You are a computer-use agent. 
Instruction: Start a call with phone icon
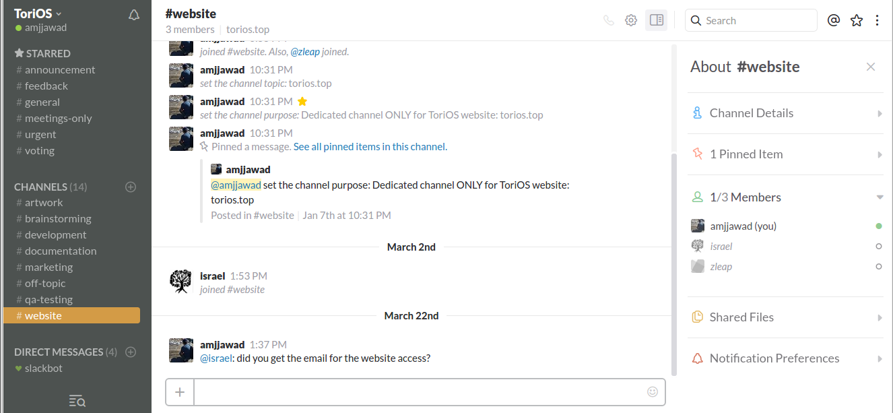pos(609,20)
